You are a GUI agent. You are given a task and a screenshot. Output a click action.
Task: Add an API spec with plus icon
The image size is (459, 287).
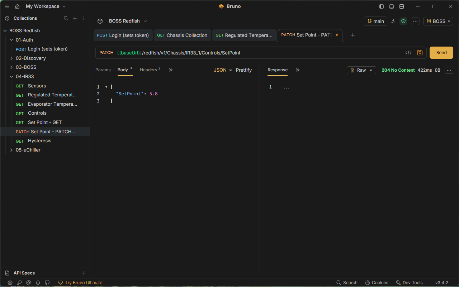(x=84, y=273)
